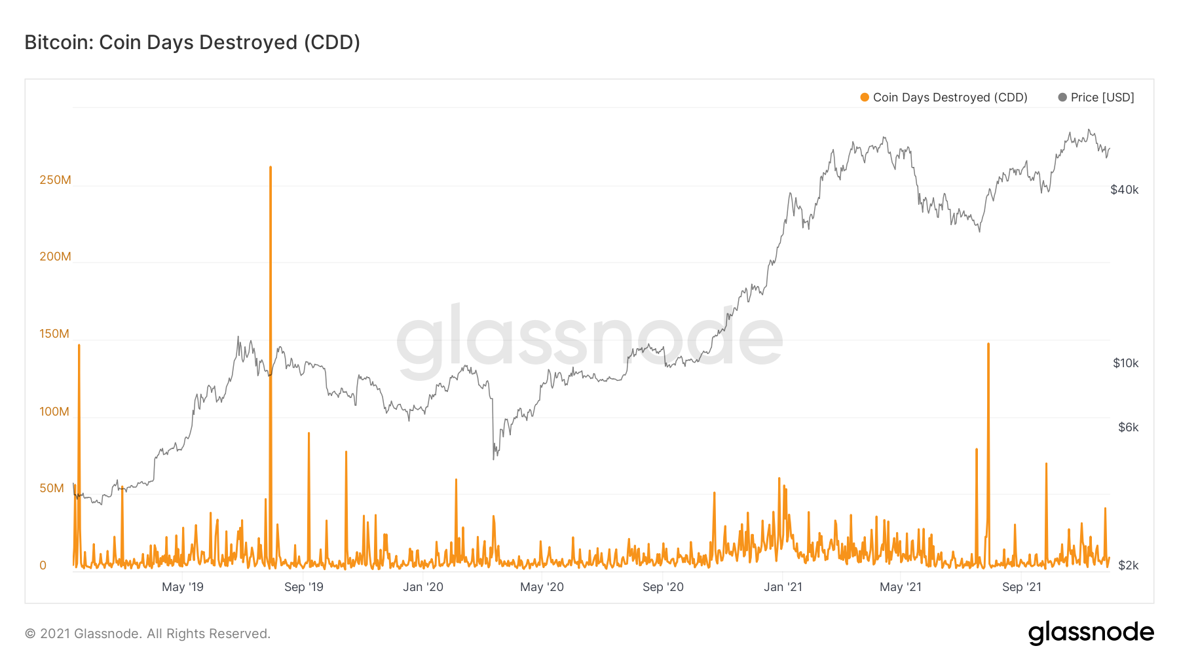Select the Jan '21 date axis label
This screenshot has height=663, width=1179.
(783, 587)
